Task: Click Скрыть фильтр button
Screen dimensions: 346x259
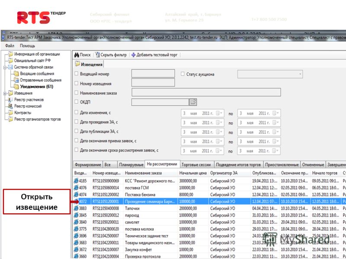Action: pos(111,55)
